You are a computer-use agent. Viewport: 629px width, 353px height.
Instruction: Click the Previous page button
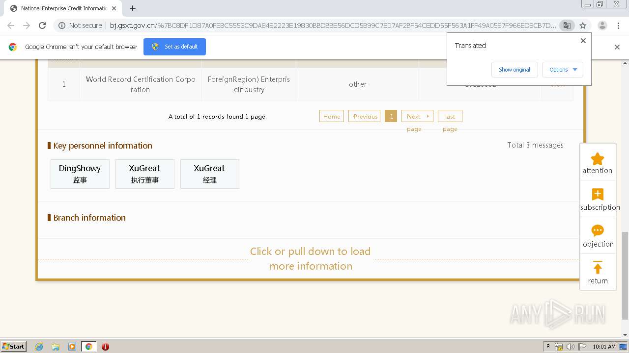pos(364,116)
